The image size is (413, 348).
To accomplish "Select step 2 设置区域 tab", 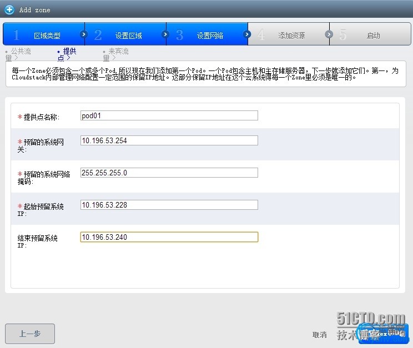I will (125, 34).
